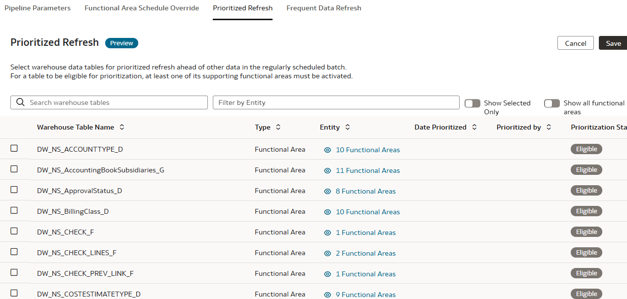Viewport: 627px width, 299px height.
Task: Click eye icon beside 10 Functional Areas for ACCOUNTTYPE_D
Action: [x=327, y=150]
